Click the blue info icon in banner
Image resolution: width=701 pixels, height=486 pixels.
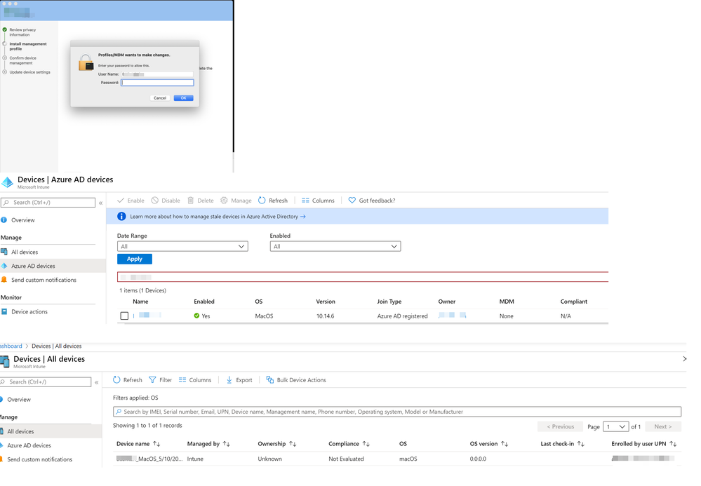coord(121,216)
